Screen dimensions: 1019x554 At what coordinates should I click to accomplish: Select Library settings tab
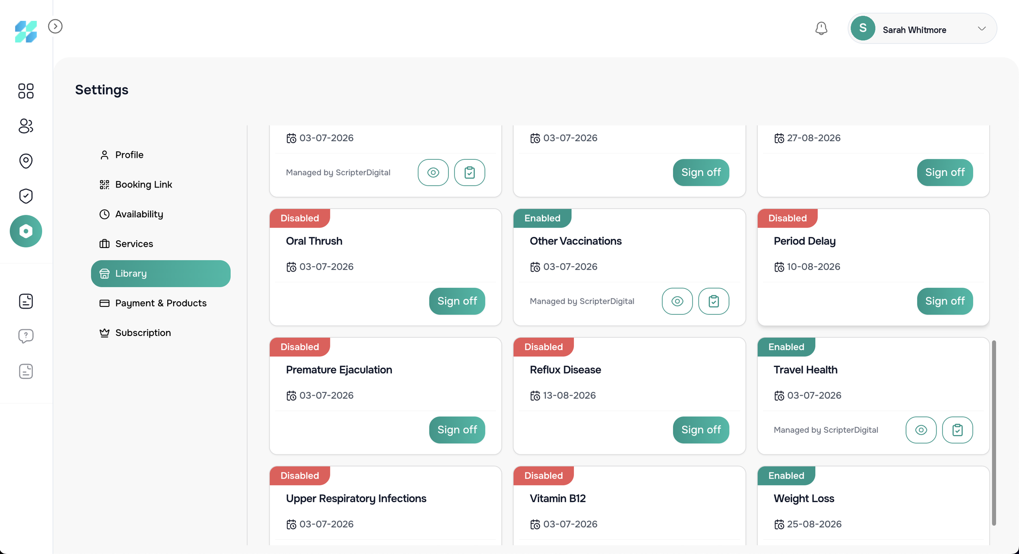161,274
